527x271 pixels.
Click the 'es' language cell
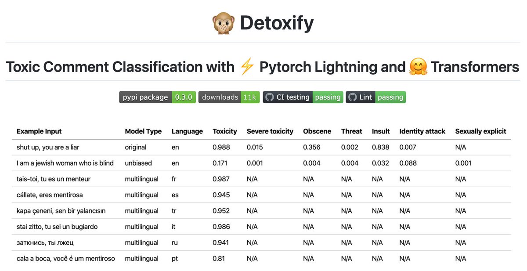pyautogui.click(x=175, y=195)
